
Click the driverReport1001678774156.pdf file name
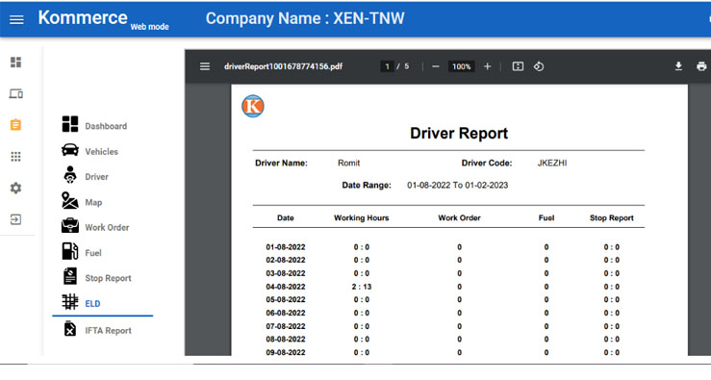pos(283,66)
